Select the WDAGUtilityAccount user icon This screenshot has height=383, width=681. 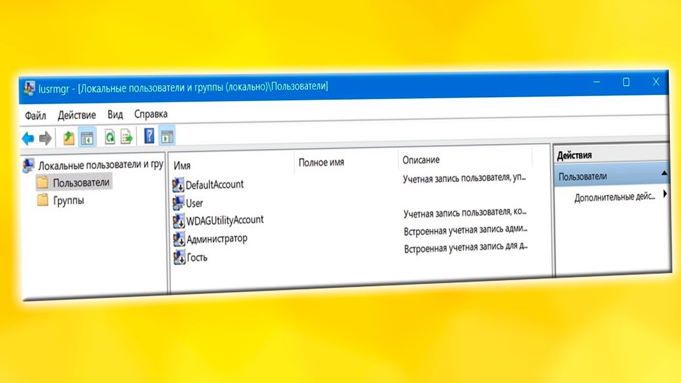coord(178,221)
